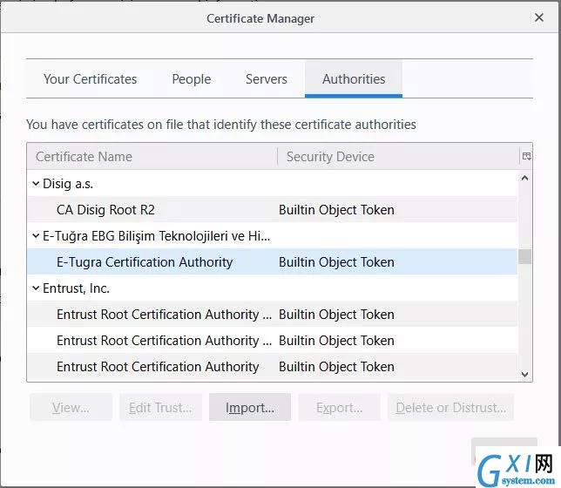The width and height of the screenshot is (561, 488).
Task: Switch to the Your Certificates tab
Action: 91,78
